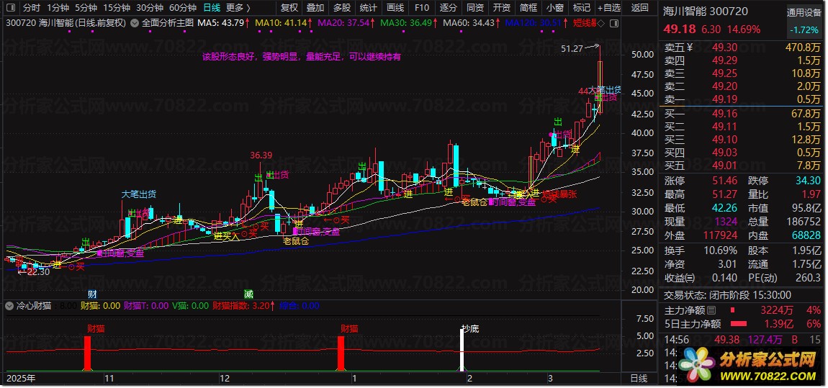The image size is (828, 388).
Task: Switch to 5分钟 period
Action: (86, 8)
